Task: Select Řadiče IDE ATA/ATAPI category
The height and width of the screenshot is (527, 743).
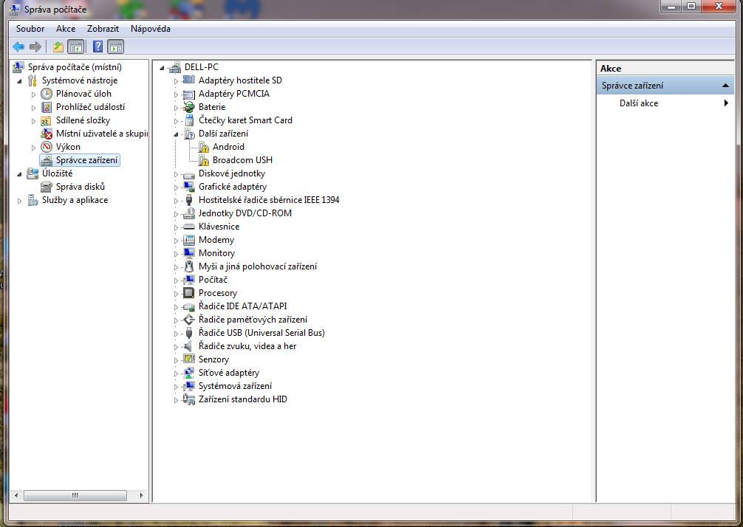Action: click(242, 306)
